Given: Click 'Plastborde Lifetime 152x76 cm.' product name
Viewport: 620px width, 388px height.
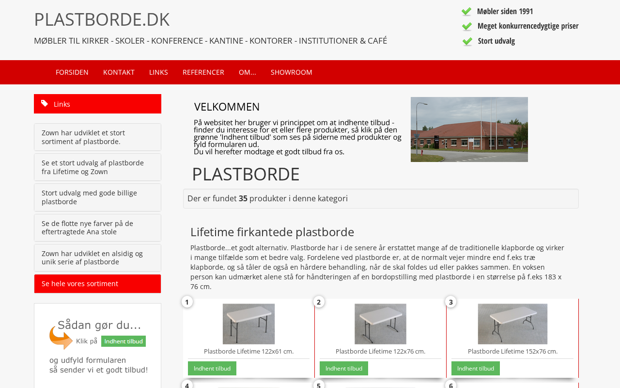Looking at the screenshot, I should [x=512, y=351].
